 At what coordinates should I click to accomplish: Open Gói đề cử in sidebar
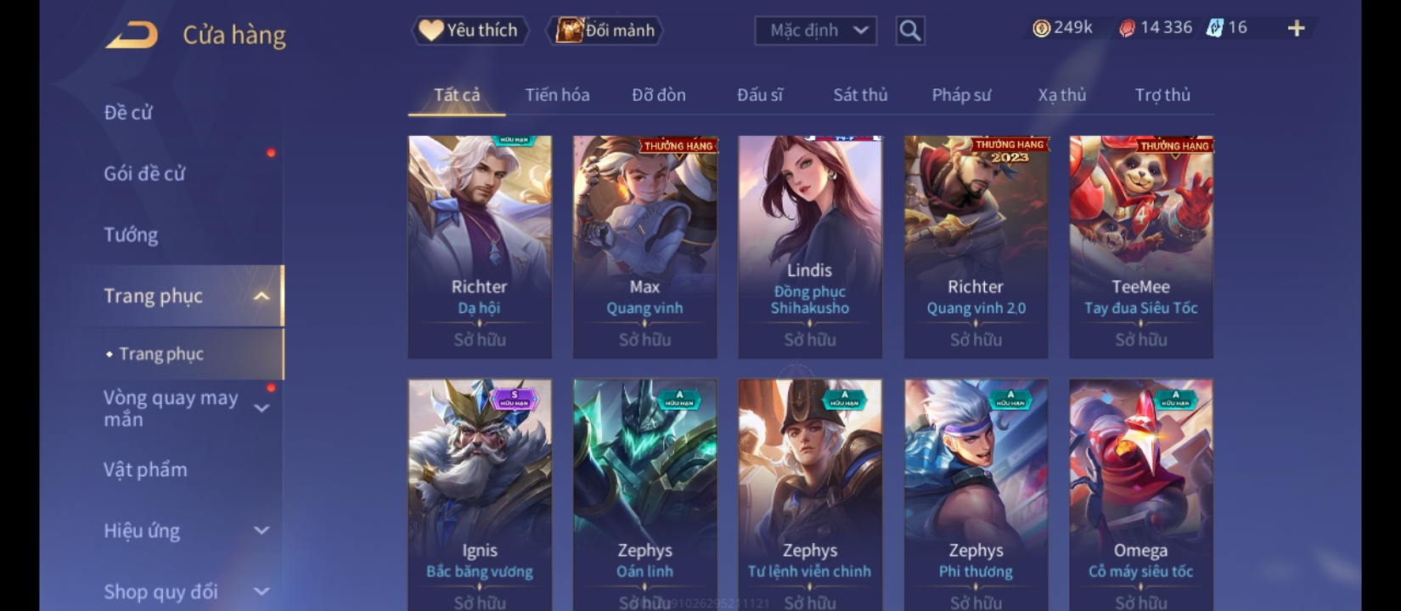coord(144,174)
